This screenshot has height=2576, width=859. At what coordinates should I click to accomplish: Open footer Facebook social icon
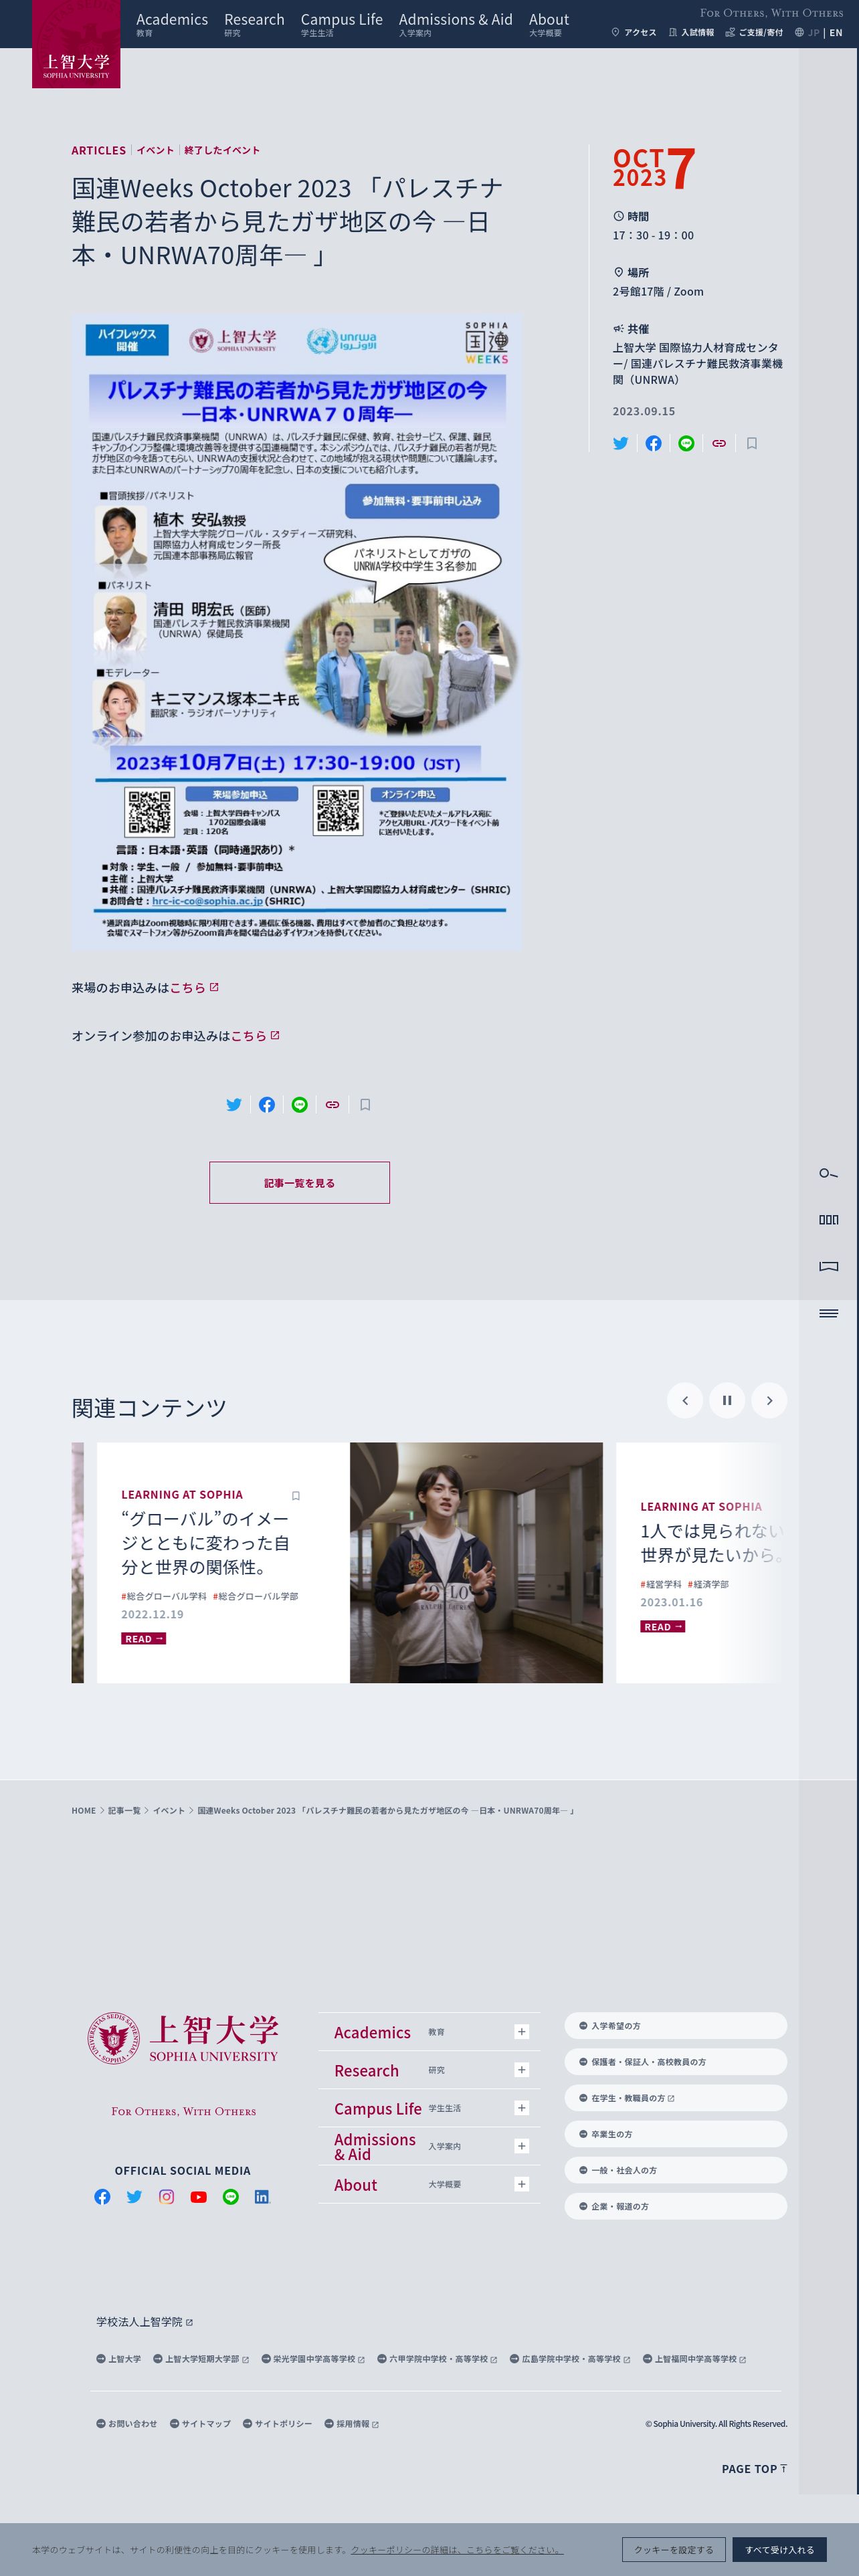[x=102, y=2197]
